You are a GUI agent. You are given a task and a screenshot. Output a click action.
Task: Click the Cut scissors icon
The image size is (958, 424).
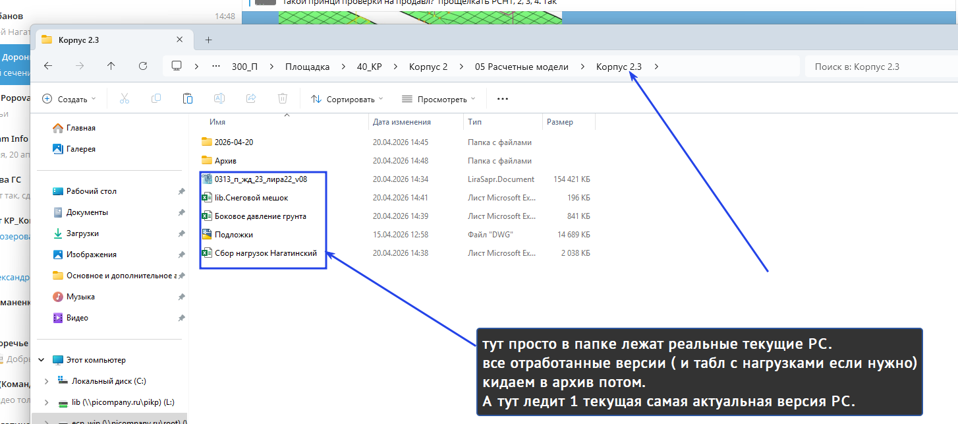tap(124, 98)
